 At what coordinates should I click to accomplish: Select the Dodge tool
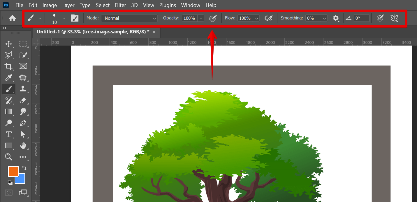click(9, 123)
